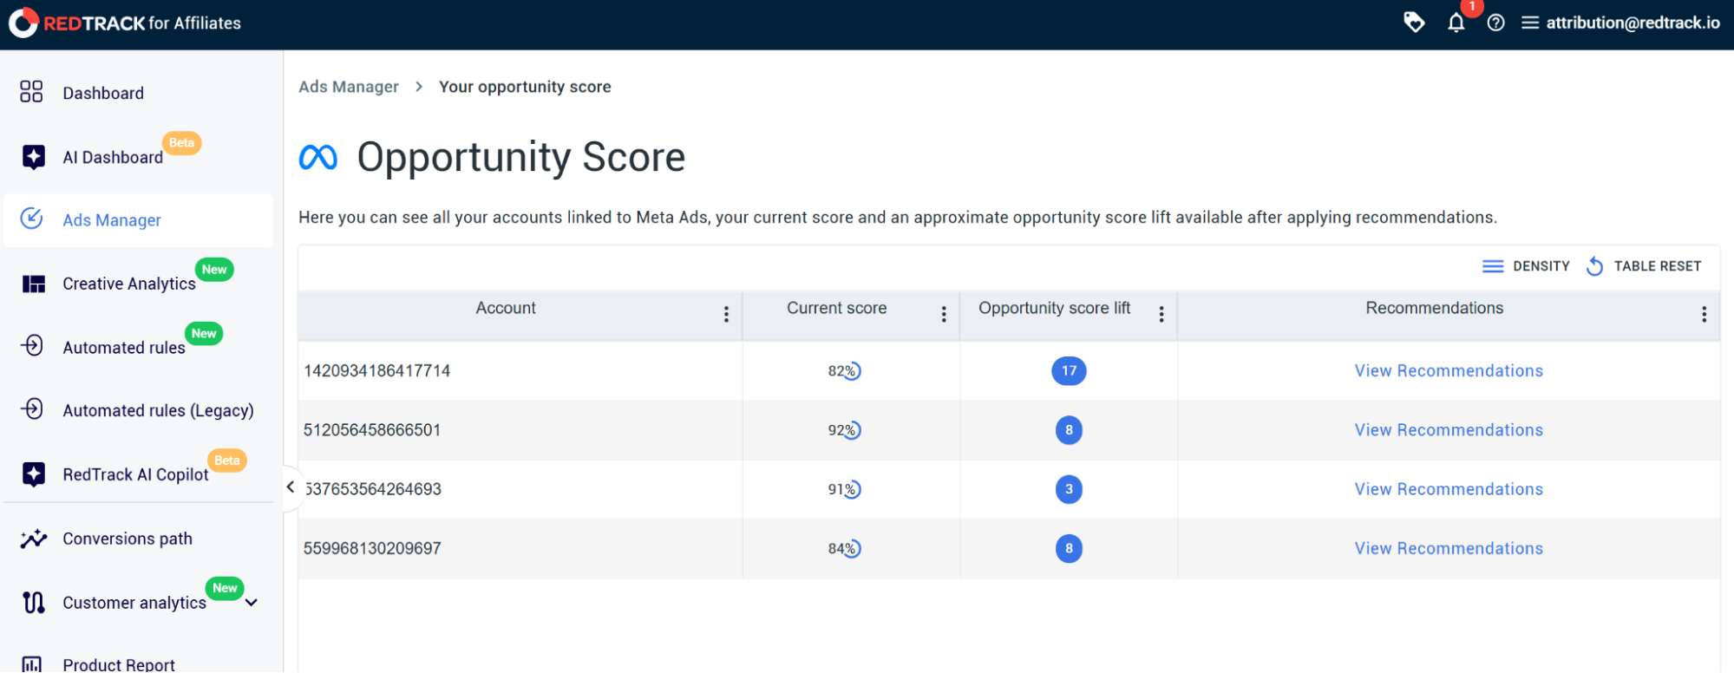The width and height of the screenshot is (1734, 673).
Task: Open the help question mark icon
Action: click(1495, 23)
